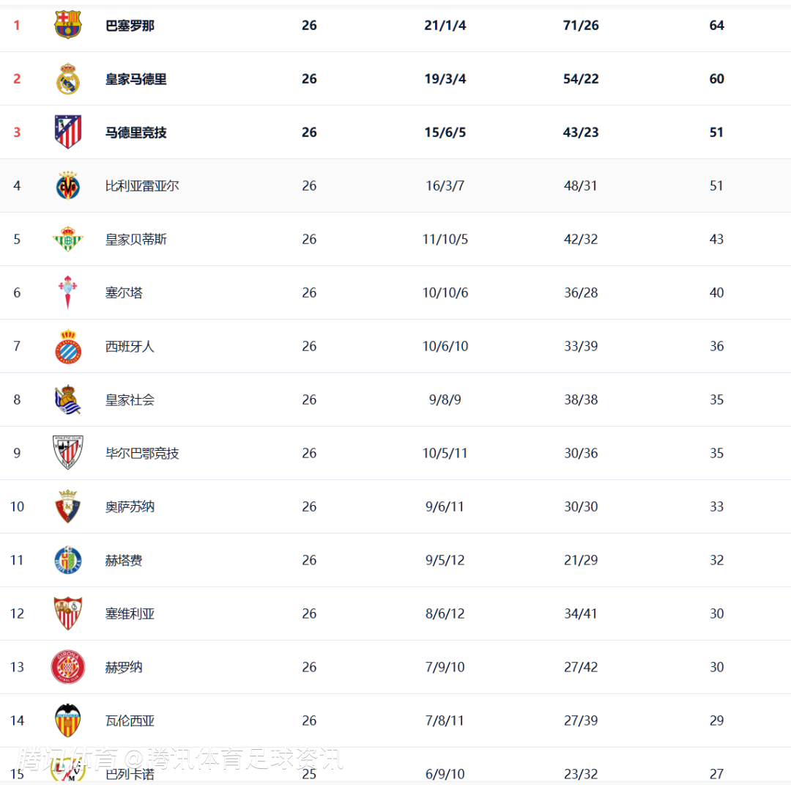Click the Athletic Bilbao crest icon
Screen dimensions: 791x785
pos(68,453)
